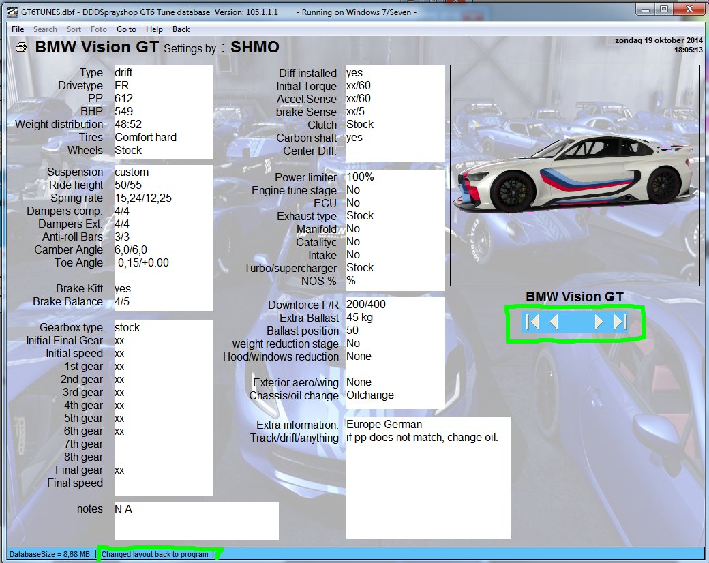
Task: Select the Toe Angle value "-0,15/+0.00"
Action: tap(142, 262)
